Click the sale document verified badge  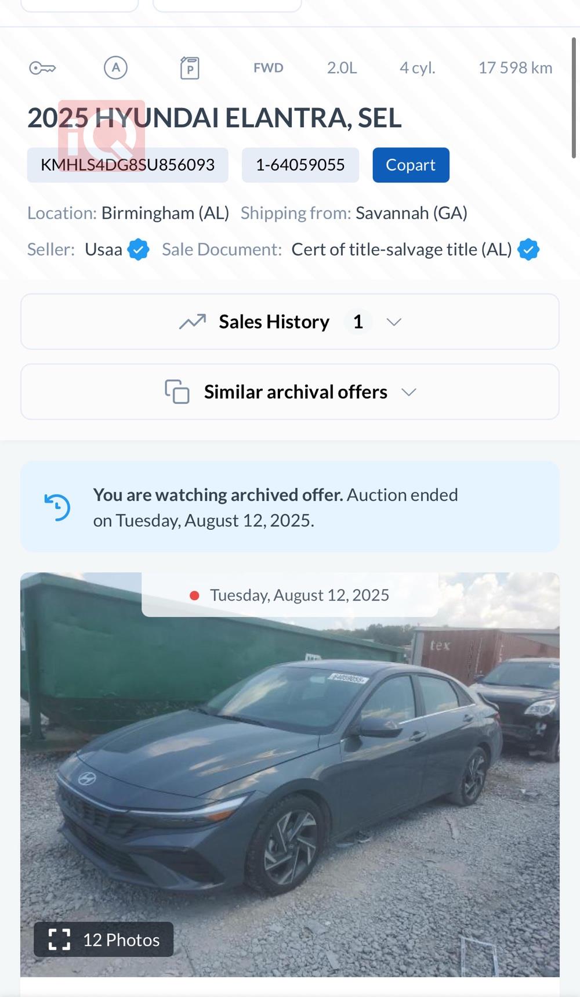528,250
